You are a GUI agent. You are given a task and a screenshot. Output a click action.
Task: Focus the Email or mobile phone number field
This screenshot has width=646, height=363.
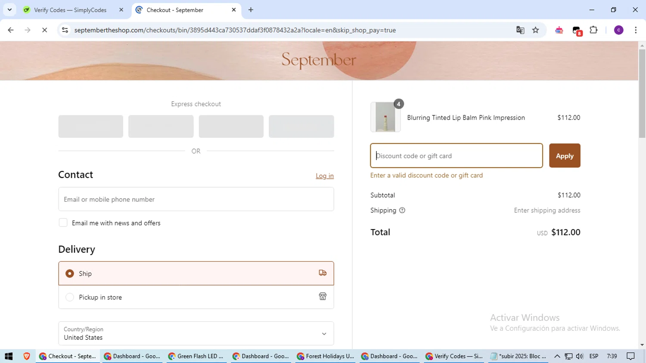tap(196, 199)
